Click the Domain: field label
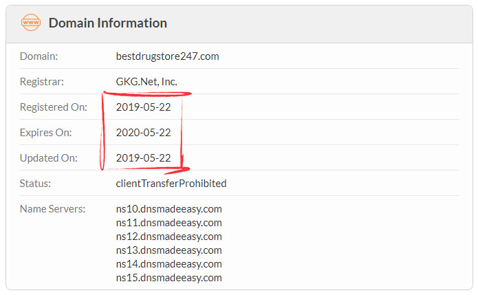 pos(39,56)
